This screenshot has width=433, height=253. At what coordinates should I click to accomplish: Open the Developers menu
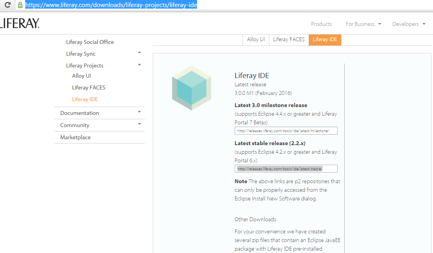click(x=406, y=24)
